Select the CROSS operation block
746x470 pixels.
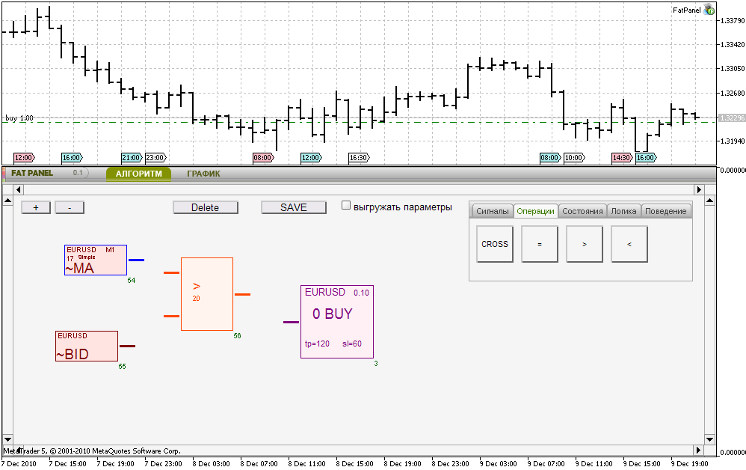point(494,244)
